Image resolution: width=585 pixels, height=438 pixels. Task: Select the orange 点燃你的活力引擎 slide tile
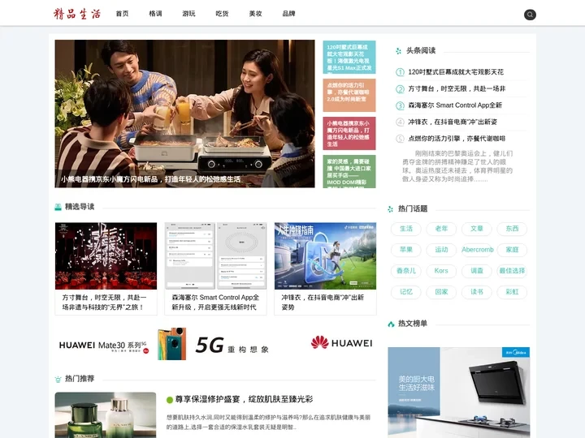click(349, 95)
